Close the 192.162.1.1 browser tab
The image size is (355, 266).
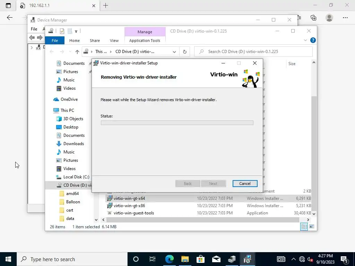[x=94, y=6]
